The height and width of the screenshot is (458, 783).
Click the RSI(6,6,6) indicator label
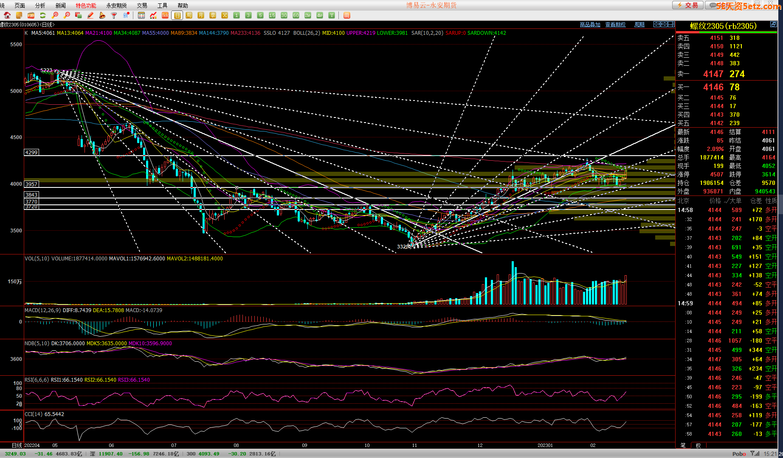click(x=37, y=380)
